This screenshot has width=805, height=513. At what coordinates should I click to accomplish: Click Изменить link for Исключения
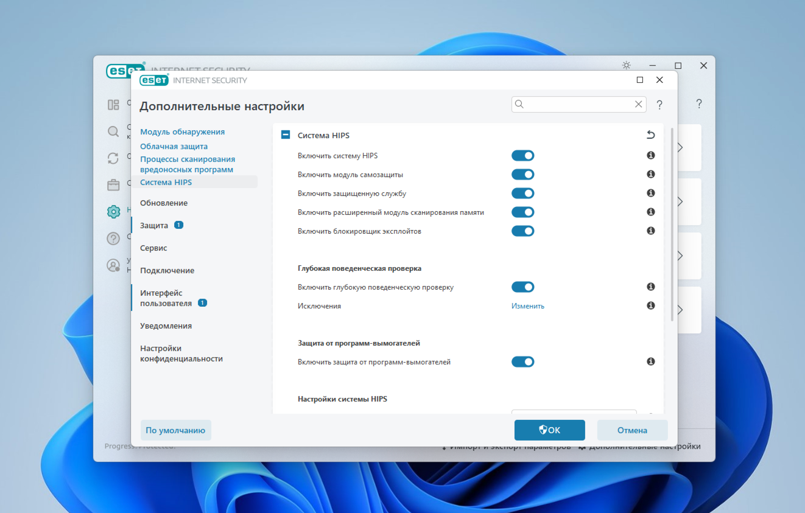pyautogui.click(x=528, y=306)
